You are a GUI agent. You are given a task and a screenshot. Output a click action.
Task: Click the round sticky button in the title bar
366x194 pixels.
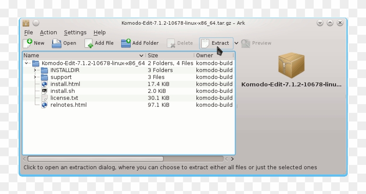[x=36, y=23]
